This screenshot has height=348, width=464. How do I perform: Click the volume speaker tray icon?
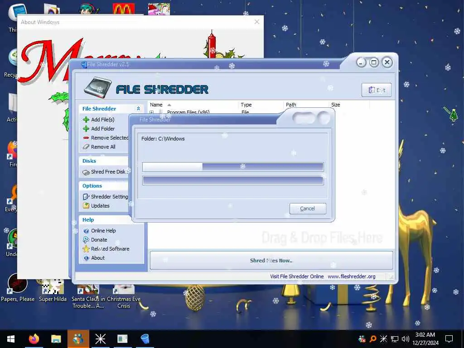(406, 339)
